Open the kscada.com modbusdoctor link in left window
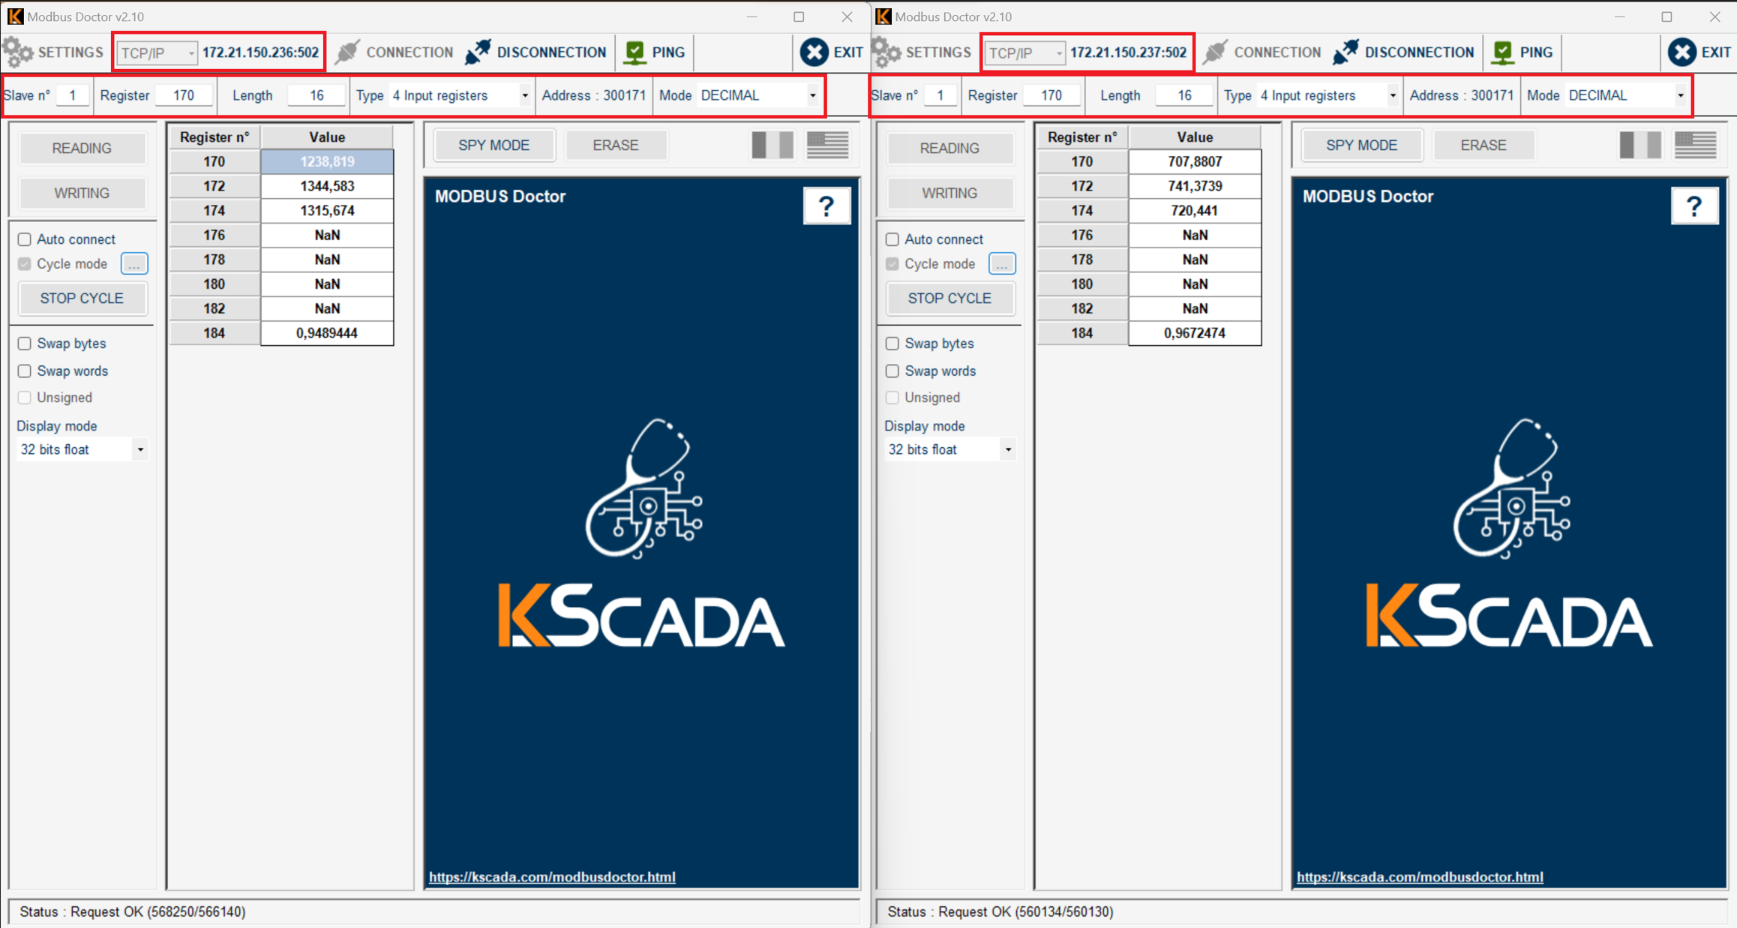 point(552,877)
